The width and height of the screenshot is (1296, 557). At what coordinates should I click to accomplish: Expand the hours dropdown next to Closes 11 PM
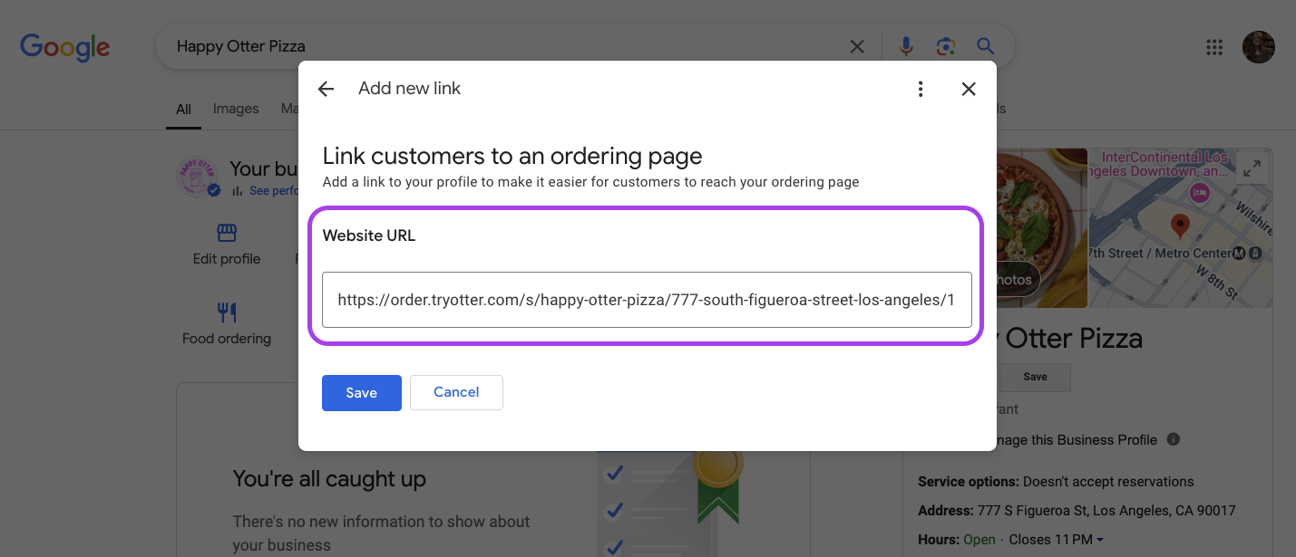tap(1100, 540)
